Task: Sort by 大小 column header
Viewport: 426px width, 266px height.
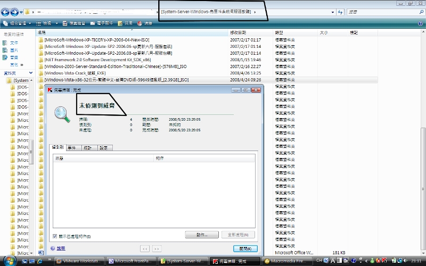Action: click(333, 32)
